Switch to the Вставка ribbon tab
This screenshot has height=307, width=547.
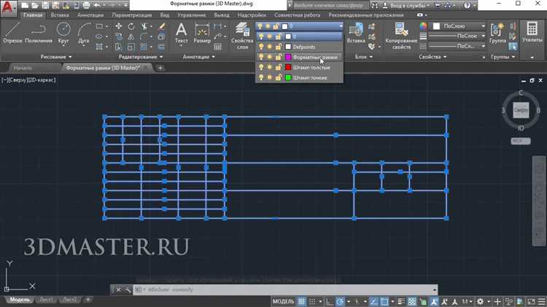pos(61,14)
